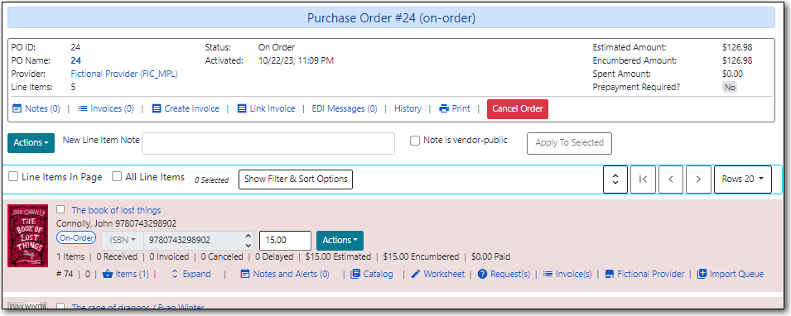Image resolution: width=791 pixels, height=316 pixels.
Task: Click the line item Catalog link text
Action: click(378, 274)
